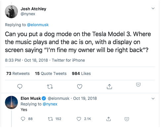View the 73 Retweets list
Viewport: 161px width, 128px height.
tap(18, 74)
